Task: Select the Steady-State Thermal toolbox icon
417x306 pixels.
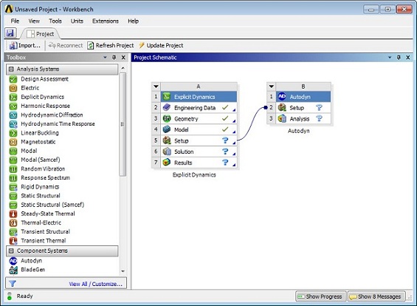Action: click(13, 214)
